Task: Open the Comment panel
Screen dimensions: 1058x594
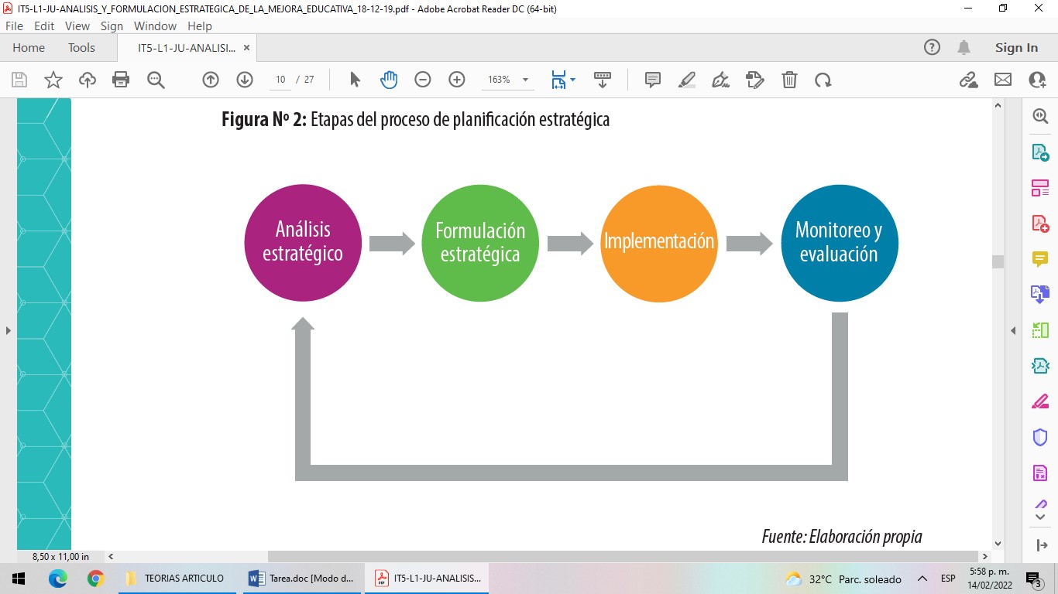Action: 1040,258
